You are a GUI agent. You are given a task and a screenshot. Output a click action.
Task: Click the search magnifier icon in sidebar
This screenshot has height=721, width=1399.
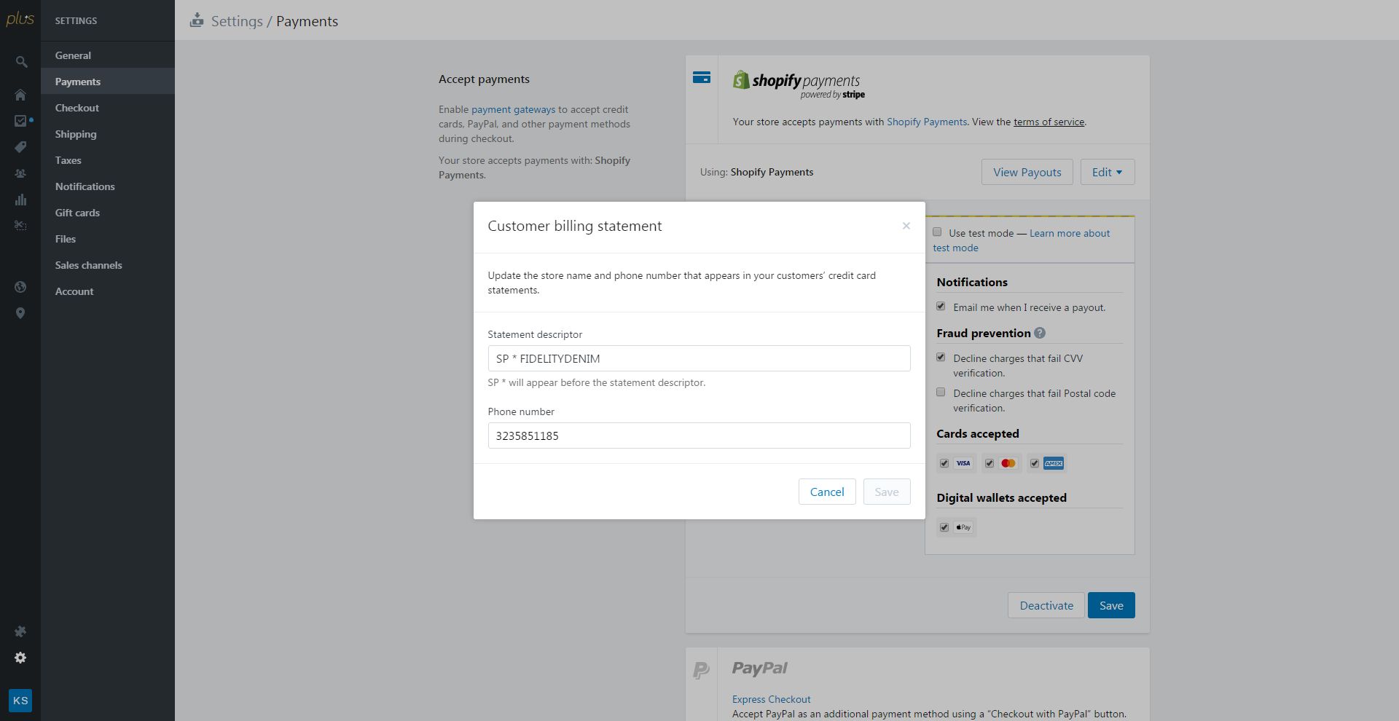click(21, 63)
